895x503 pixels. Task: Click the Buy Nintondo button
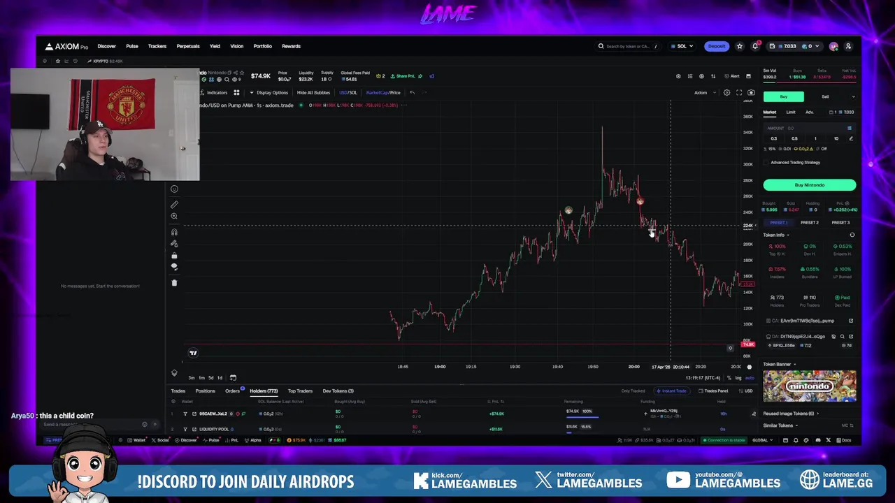coord(810,185)
